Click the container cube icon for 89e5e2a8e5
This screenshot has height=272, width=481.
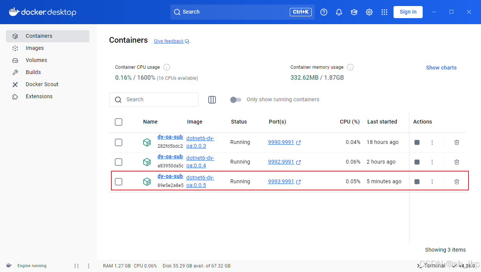[x=147, y=182]
